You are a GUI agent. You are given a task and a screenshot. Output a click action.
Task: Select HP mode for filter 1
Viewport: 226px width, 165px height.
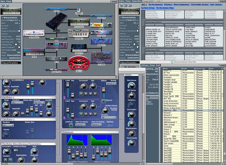(86, 94)
